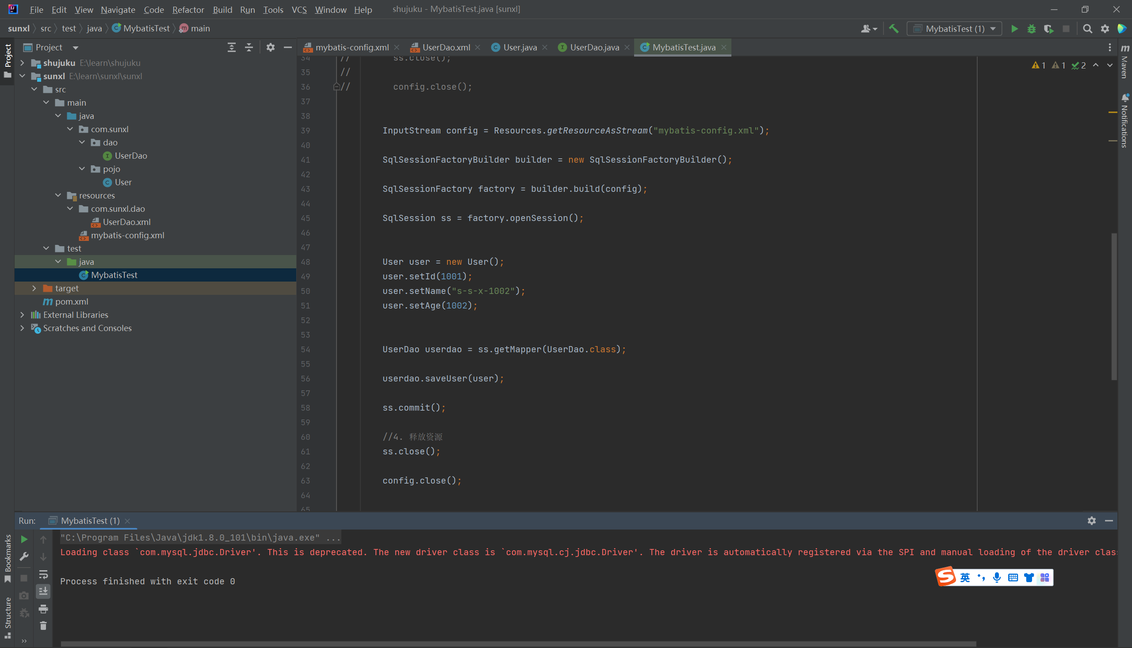1132x648 pixels.
Task: Click the green Run button in top toolbar
Action: click(x=1014, y=29)
